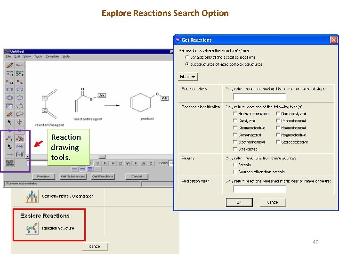Enable Chemoselective reaction checkbox
The width and height of the screenshot is (339, 254).
click(x=235, y=127)
